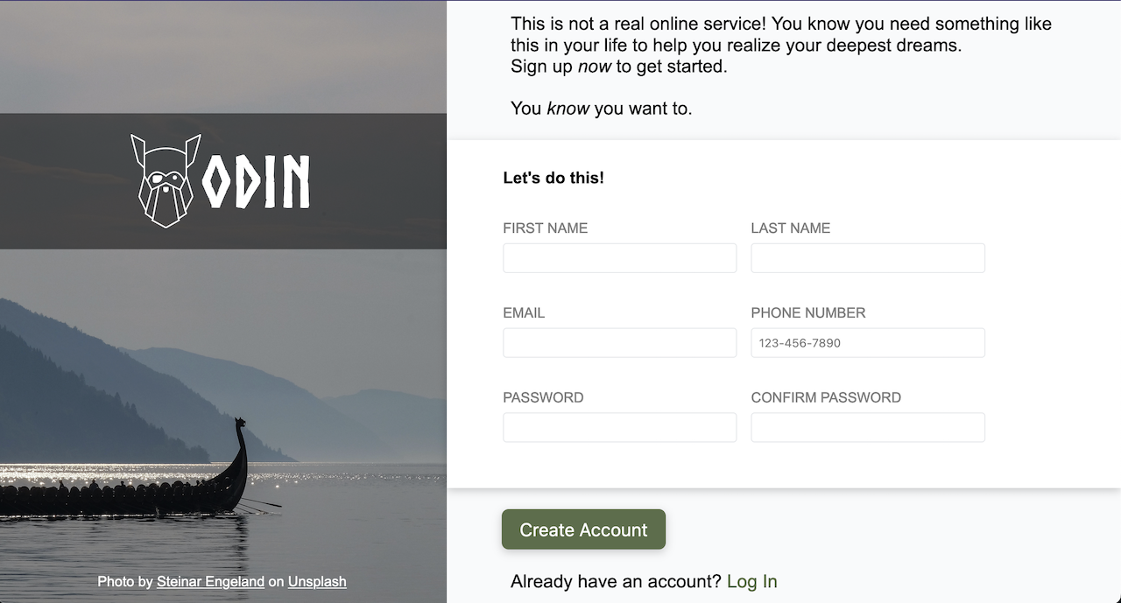Screen dimensions: 1121x603
Task: Select the Confirm Password field
Action: pyautogui.click(x=867, y=427)
